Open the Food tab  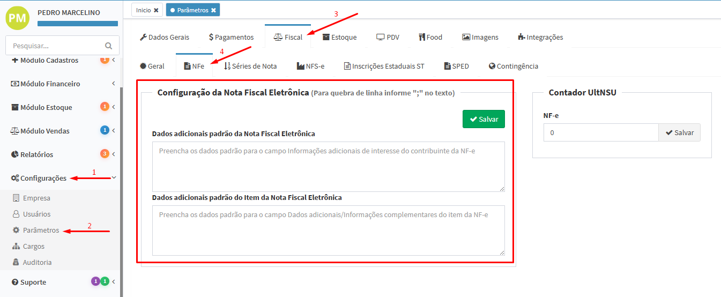coord(430,38)
